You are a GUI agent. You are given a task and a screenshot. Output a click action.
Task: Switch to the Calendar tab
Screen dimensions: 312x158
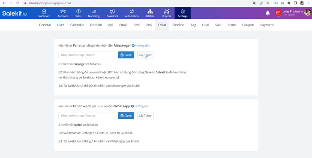point(77,25)
